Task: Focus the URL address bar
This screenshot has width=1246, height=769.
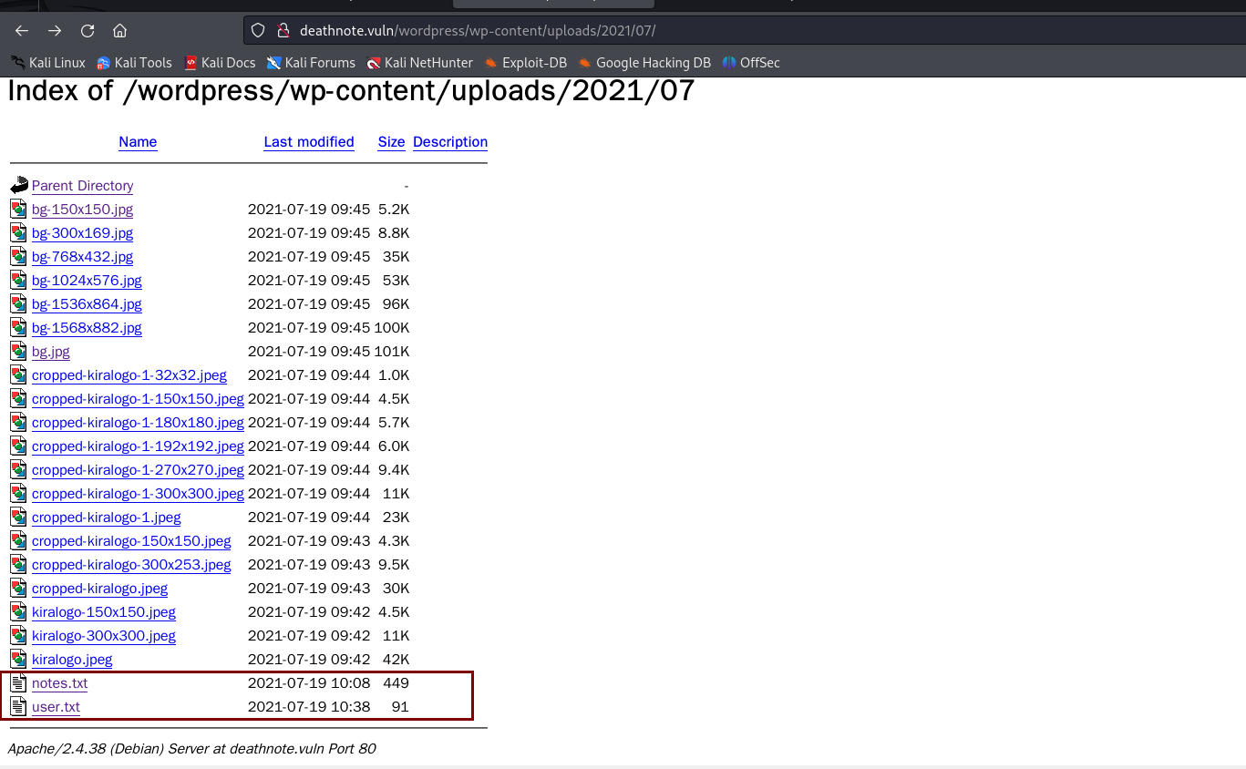Action: (744, 30)
